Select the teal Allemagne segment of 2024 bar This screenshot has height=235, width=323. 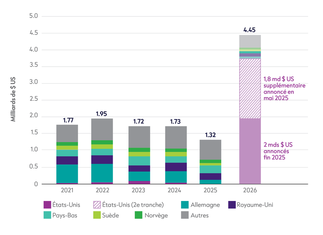click(x=176, y=177)
